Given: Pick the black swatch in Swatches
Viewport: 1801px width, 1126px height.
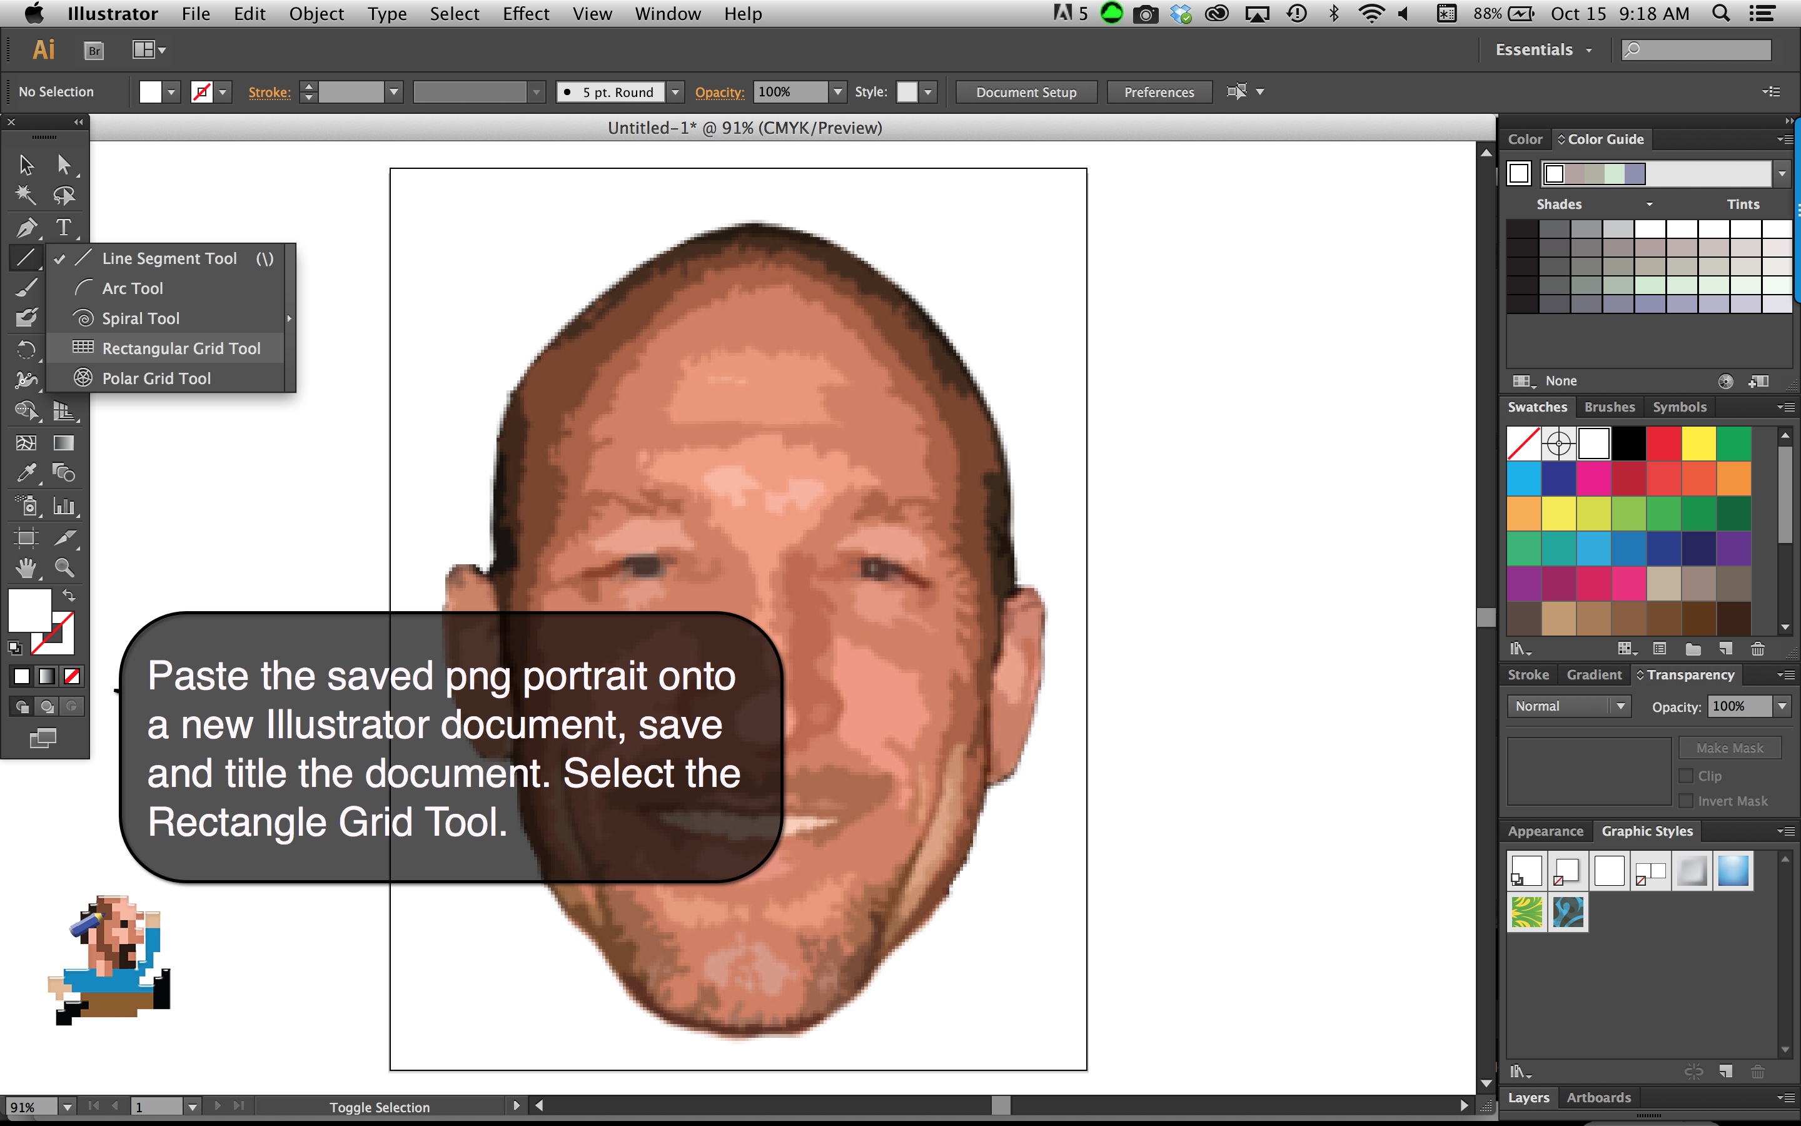Looking at the screenshot, I should (x=1628, y=444).
